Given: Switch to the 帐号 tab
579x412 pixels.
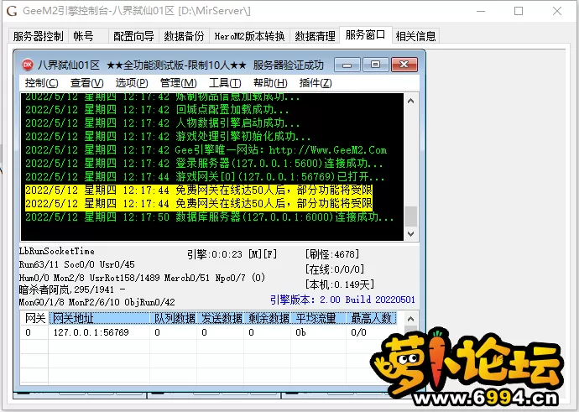Looking at the screenshot, I should pos(83,36).
